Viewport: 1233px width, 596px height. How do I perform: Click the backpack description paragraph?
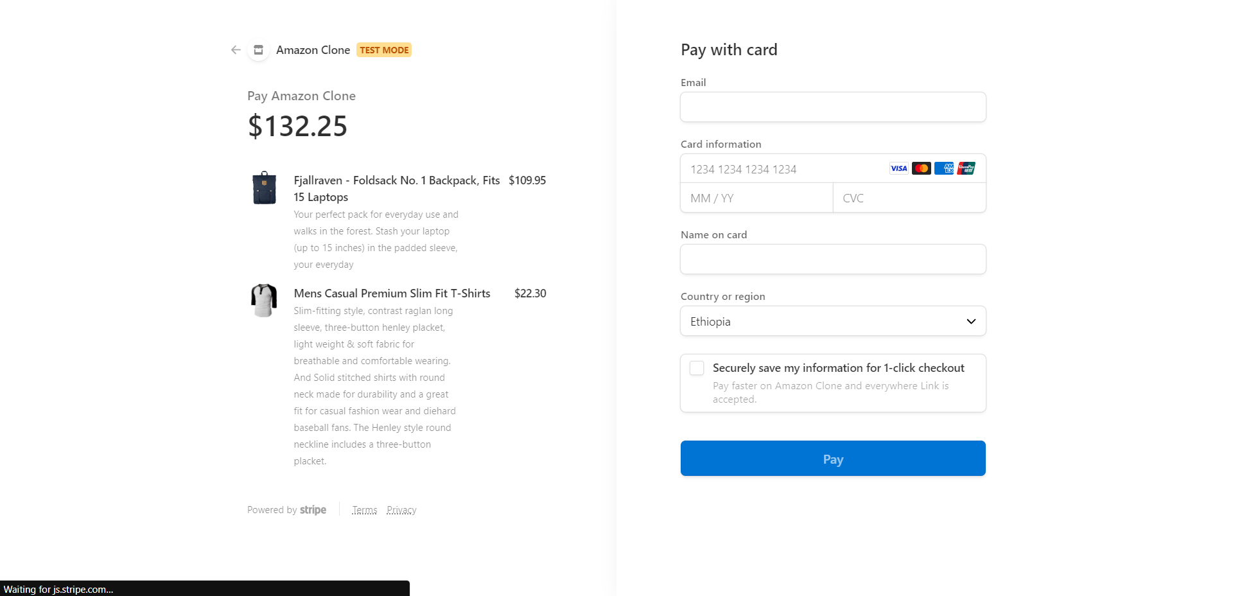pos(376,240)
